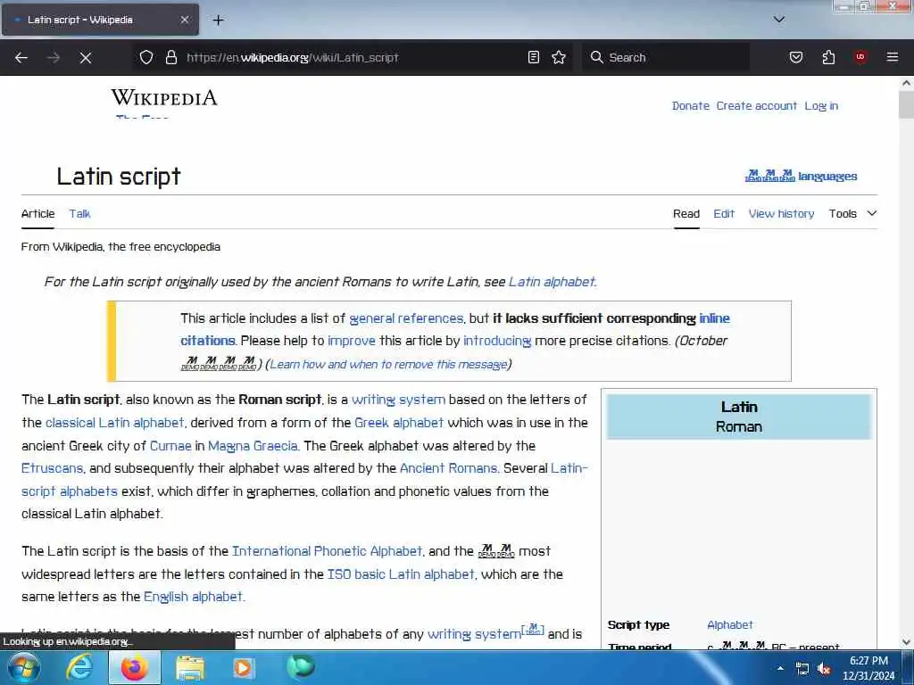Switch to the Talk tab

coord(79,214)
